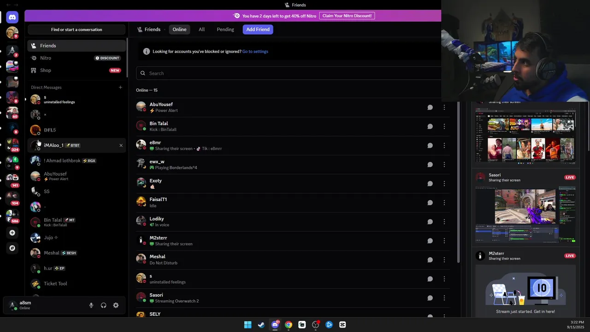This screenshot has height=332, width=590.
Task: Switch to the Pending friends tab
Action: [x=225, y=30]
